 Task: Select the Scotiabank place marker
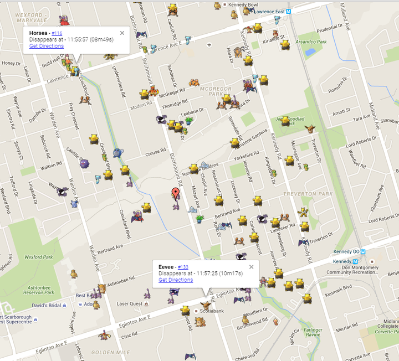click(x=196, y=311)
